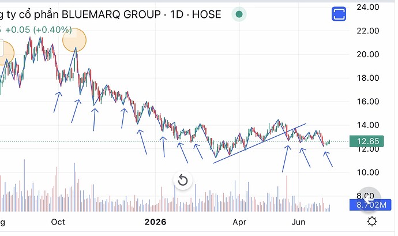Click the 14.00 price axis label

(x=368, y=125)
